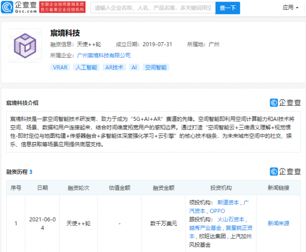This screenshot has height=252, width=306.
Task: Click the 融资轮次 column header
Action: [79, 188]
